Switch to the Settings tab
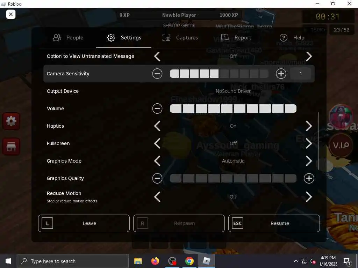 point(124,38)
